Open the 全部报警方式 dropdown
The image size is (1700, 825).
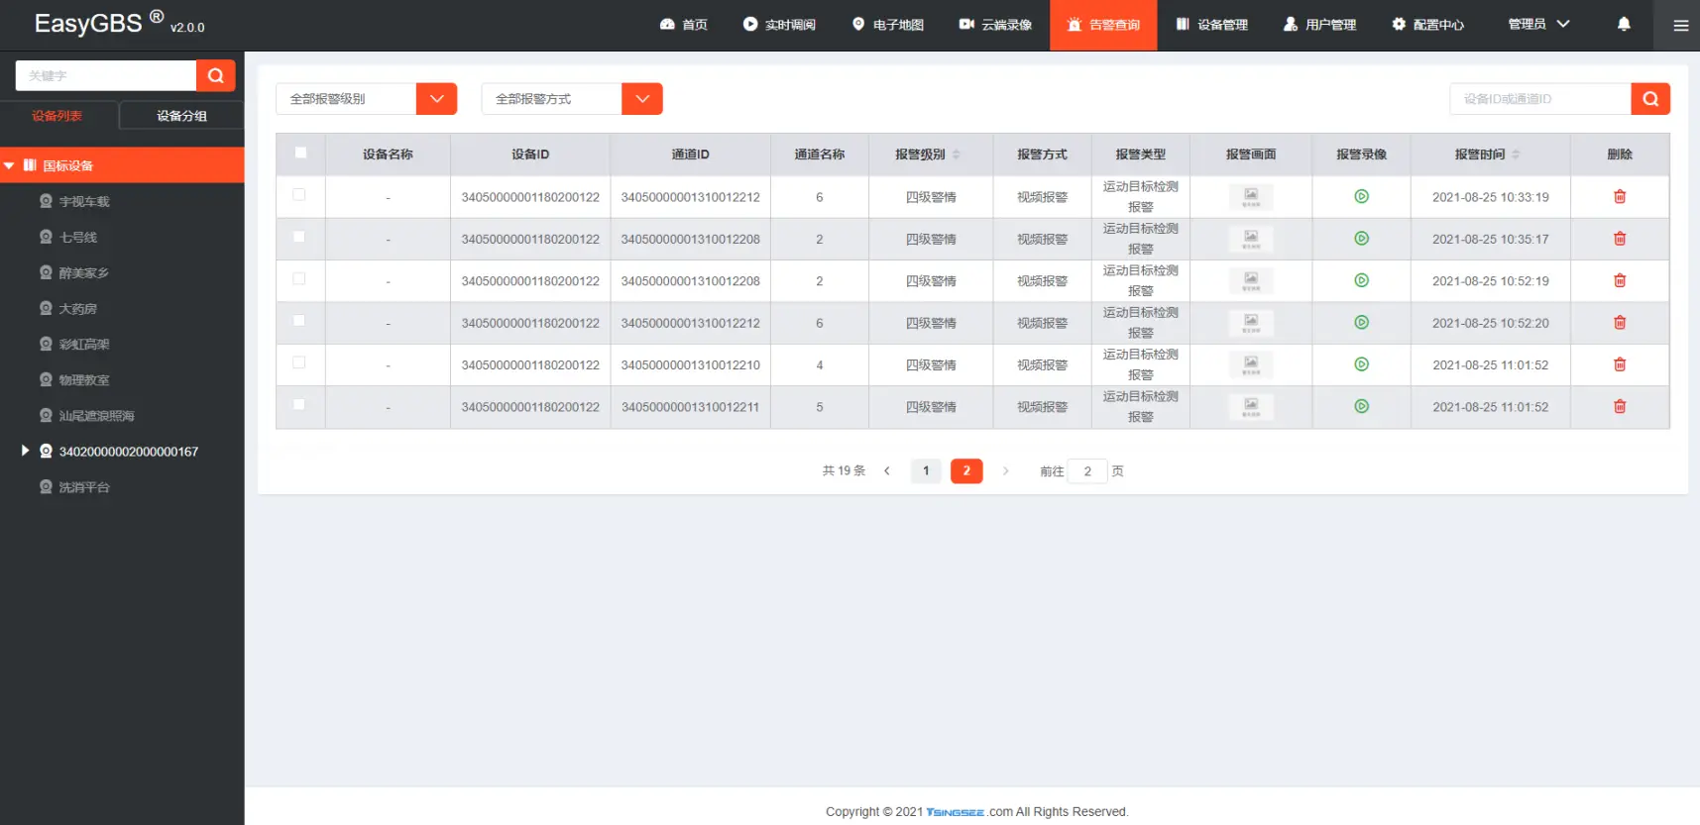click(642, 99)
